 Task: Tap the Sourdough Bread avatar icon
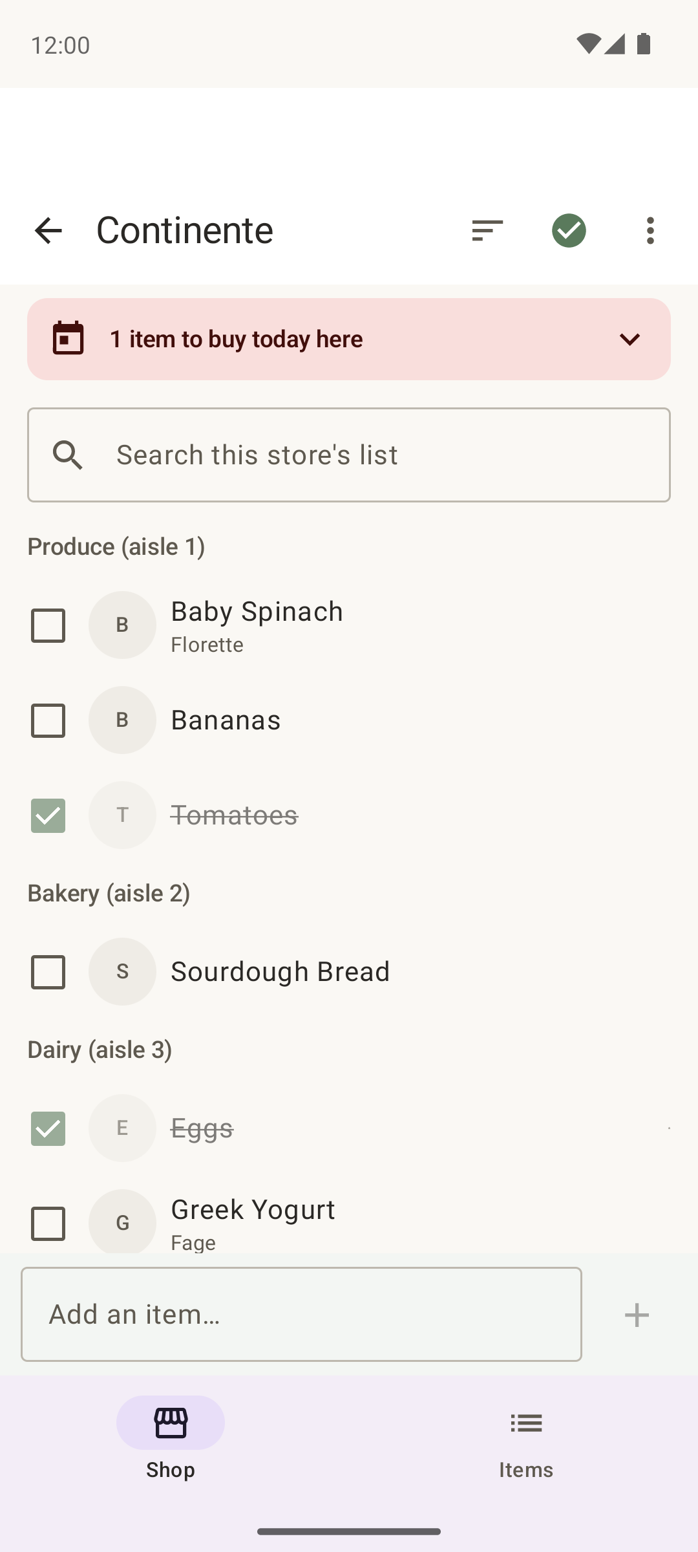tap(122, 972)
